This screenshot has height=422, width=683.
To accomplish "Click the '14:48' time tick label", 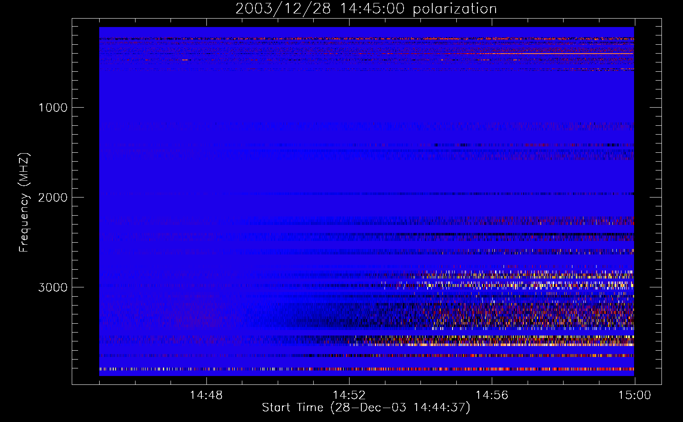I will click(206, 395).
